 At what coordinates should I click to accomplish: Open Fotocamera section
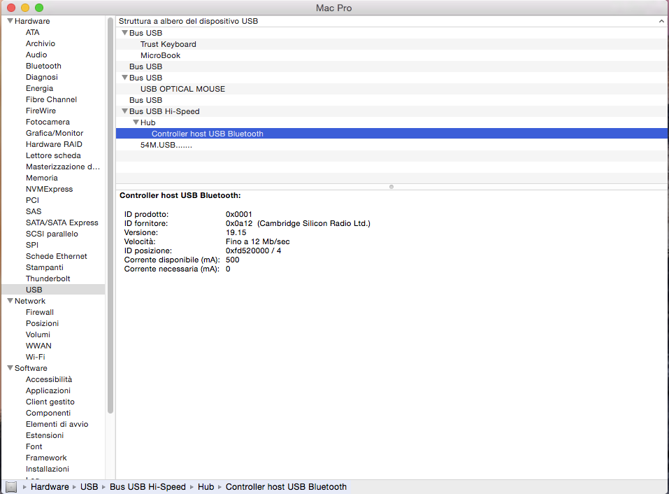pos(48,122)
